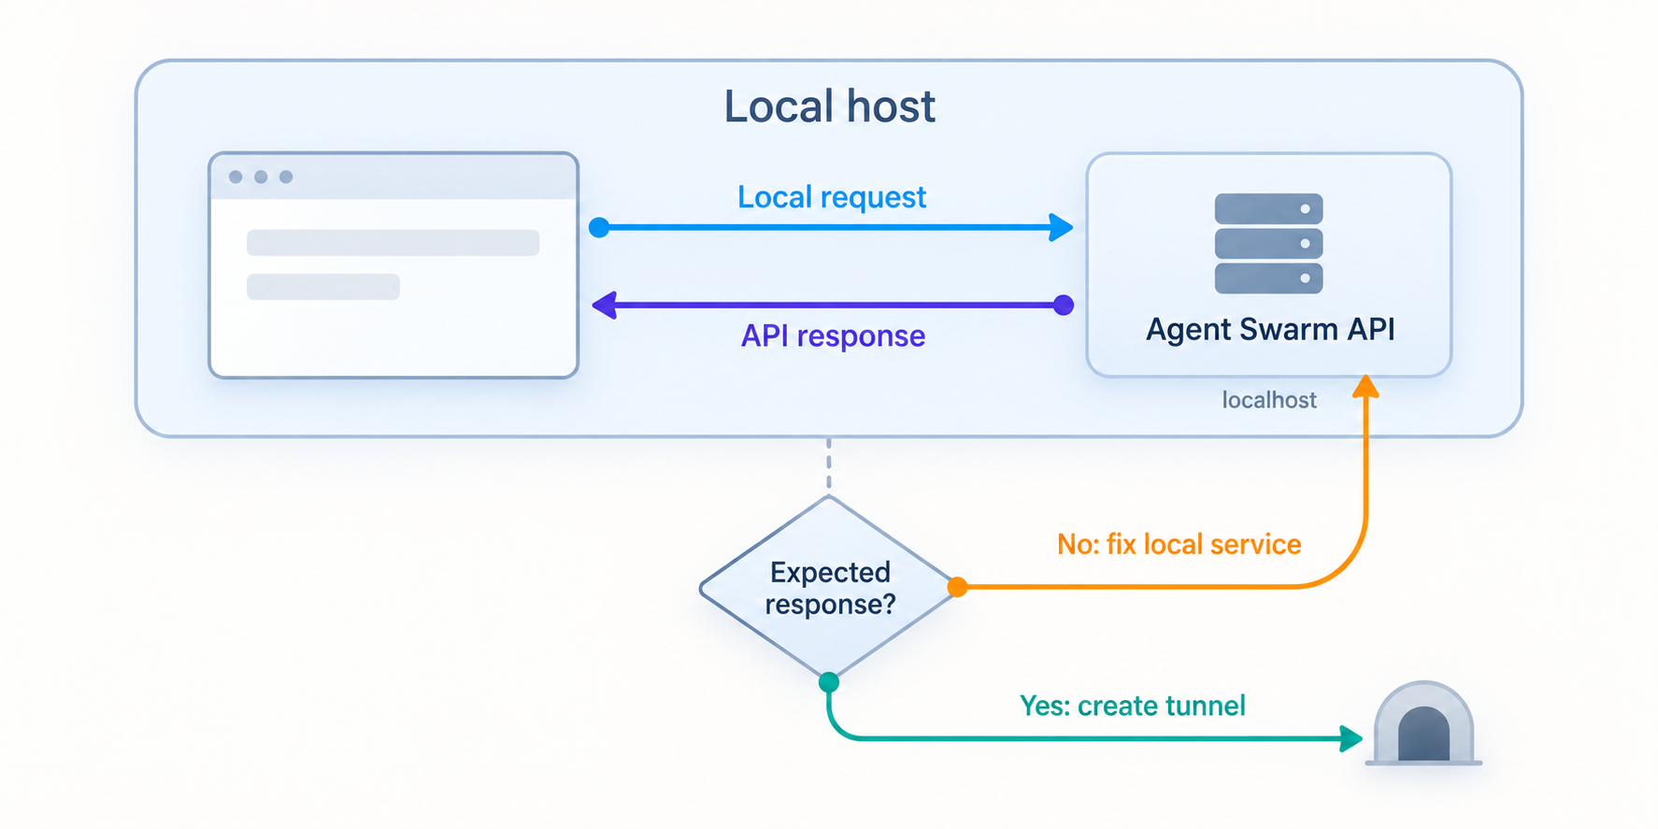Click the tunnel icon
Viewport: 1658px width, 829px height.
(1423, 723)
